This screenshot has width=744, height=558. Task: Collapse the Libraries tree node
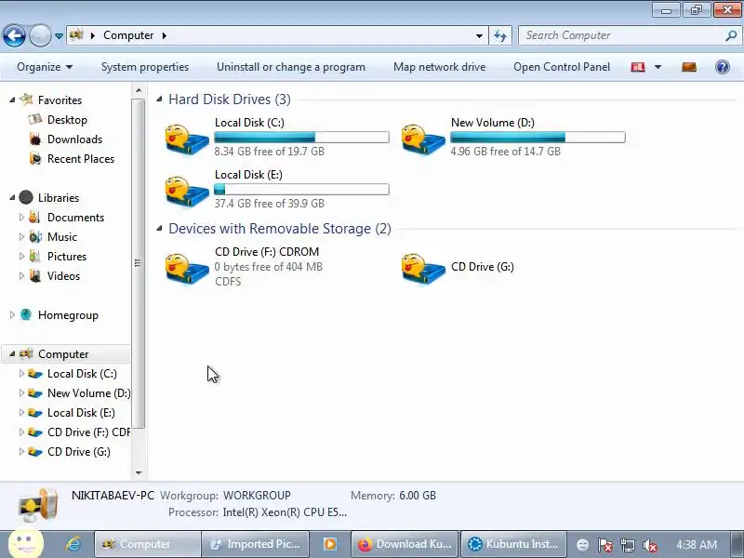12,197
